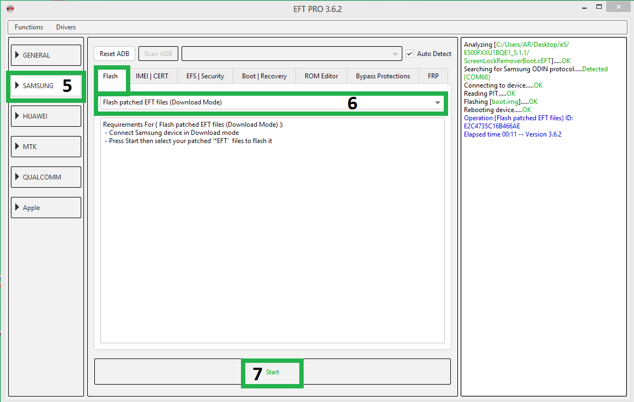This screenshot has width=634, height=402.
Task: Click the Reset ADB button
Action: [x=114, y=54]
